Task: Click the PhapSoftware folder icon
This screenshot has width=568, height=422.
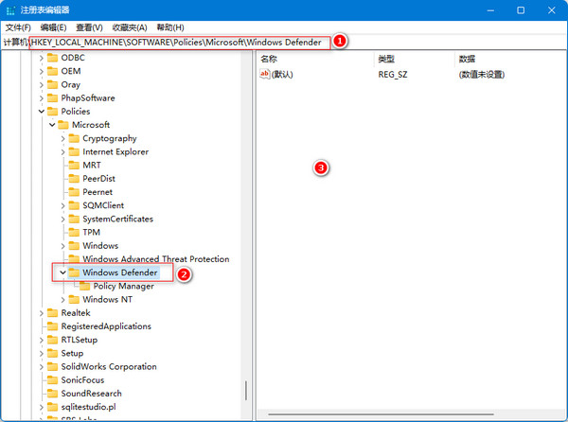Action: click(x=52, y=98)
